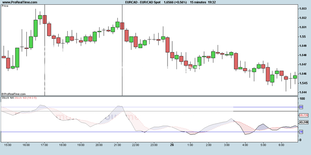This screenshot has height=155, width=311.
Task: Click the 4:00 time axis label
Action: coord(245,145)
